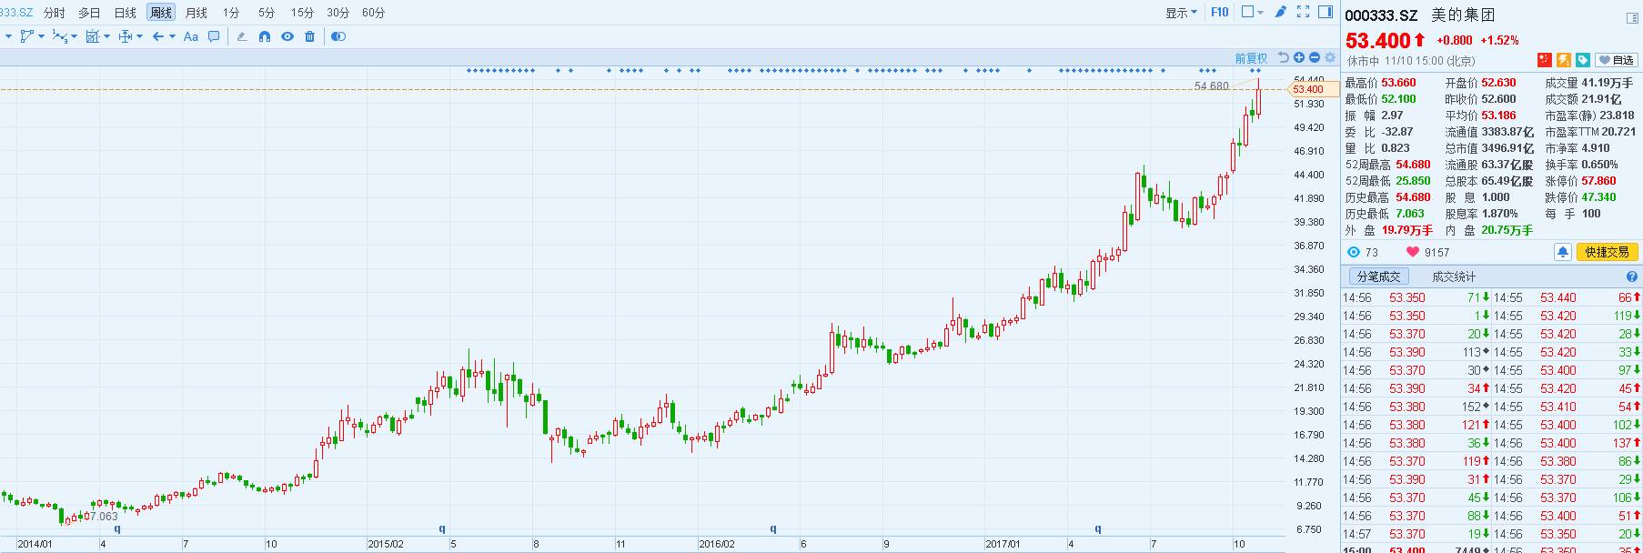The width and height of the screenshot is (1643, 553).
Task: Toggle drawings visibility with eye icon
Action: pyautogui.click(x=287, y=36)
